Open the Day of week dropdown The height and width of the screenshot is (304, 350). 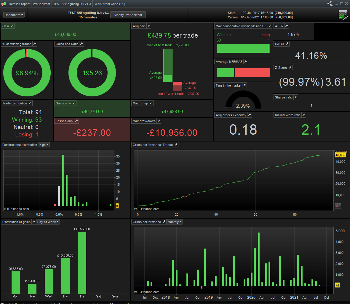48,222
